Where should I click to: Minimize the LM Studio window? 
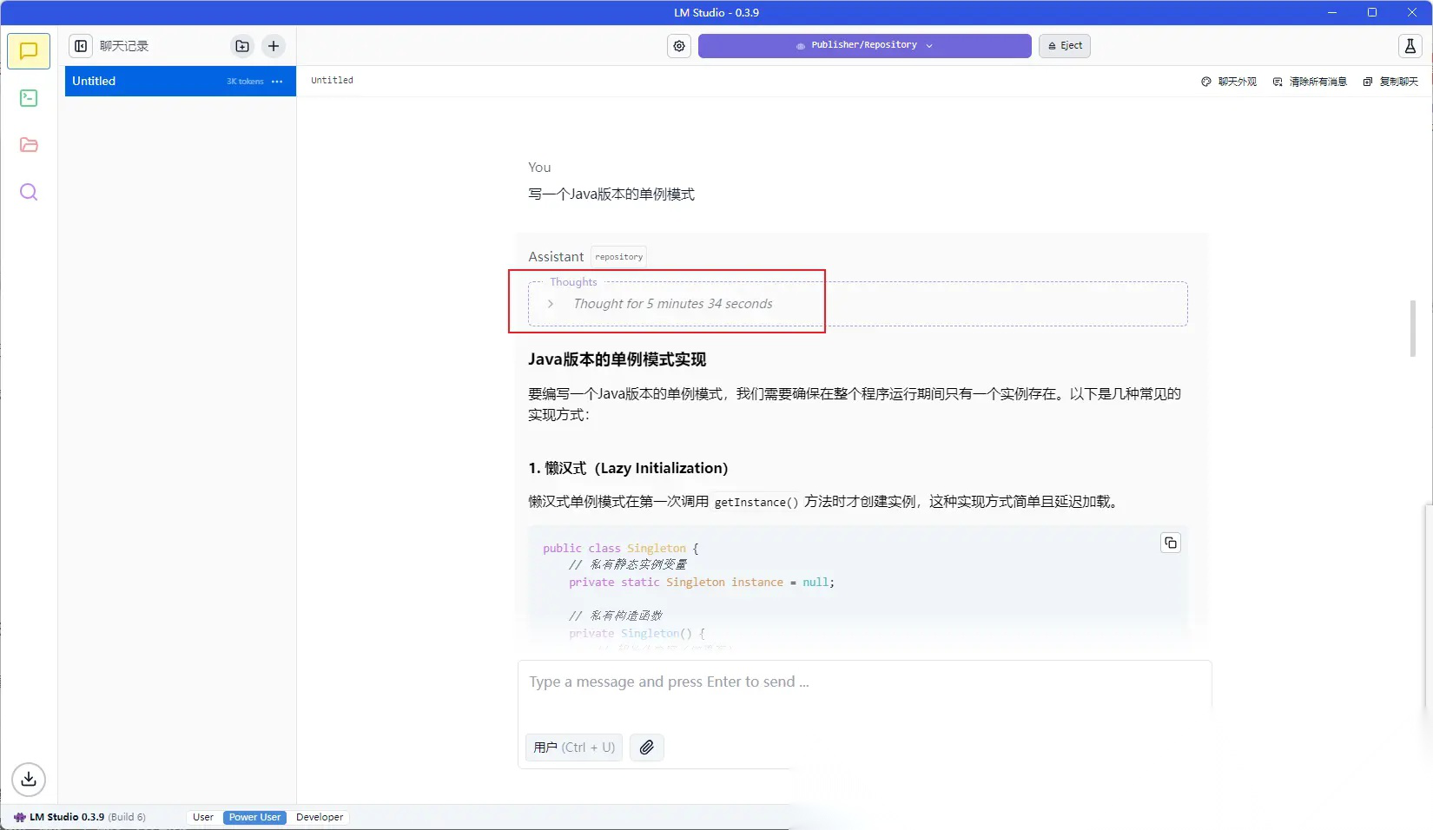click(1332, 12)
